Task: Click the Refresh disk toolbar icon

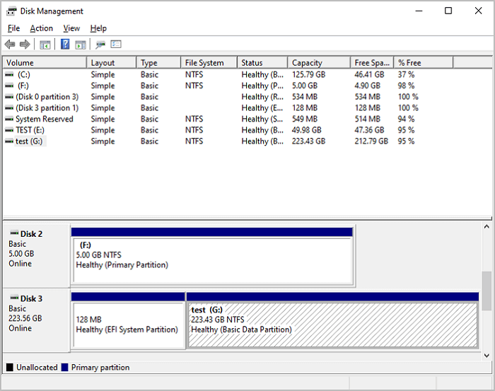Action: pos(100,45)
